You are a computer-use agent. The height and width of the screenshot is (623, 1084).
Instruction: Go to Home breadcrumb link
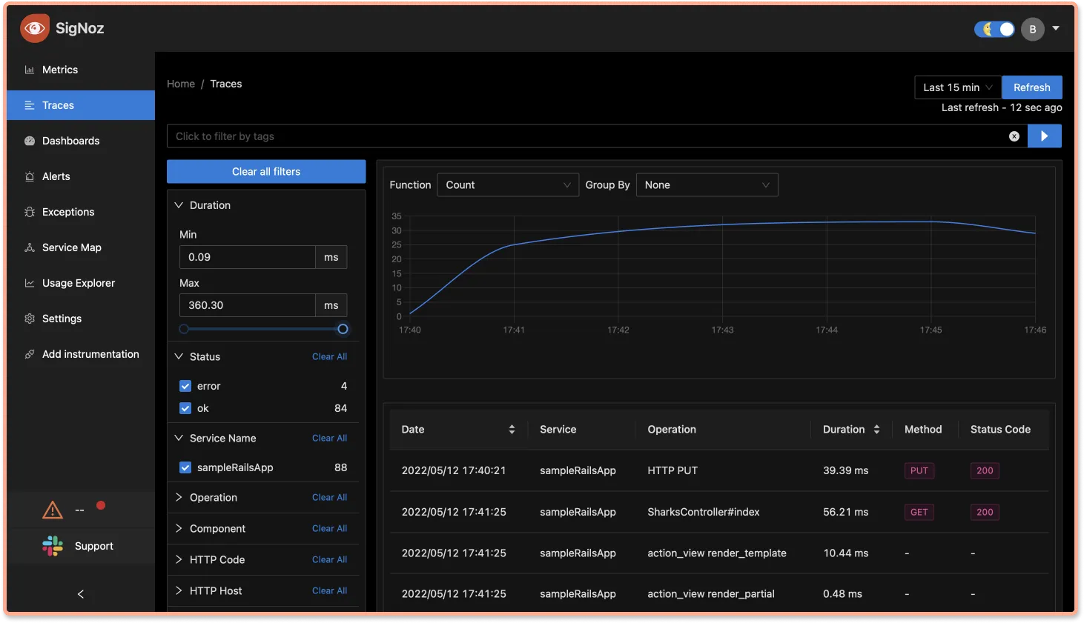[x=181, y=84]
